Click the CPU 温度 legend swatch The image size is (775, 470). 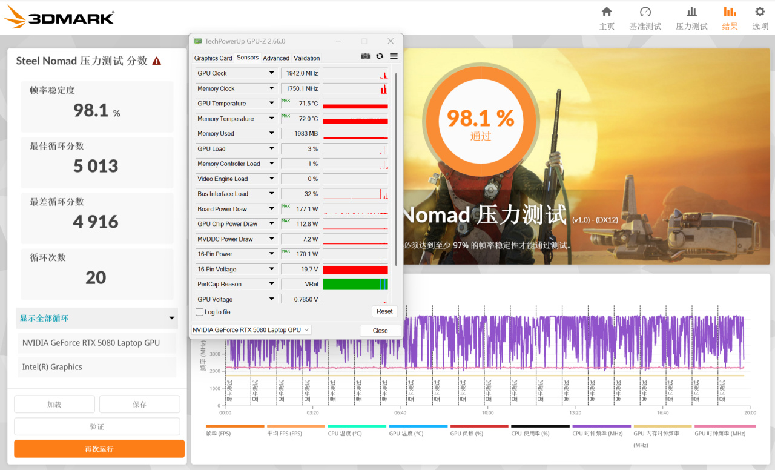(x=357, y=426)
